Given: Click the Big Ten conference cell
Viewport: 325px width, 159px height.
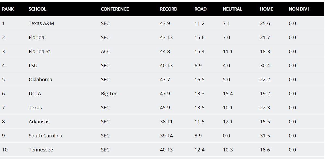Looking at the screenshot, I should tap(109, 93).
